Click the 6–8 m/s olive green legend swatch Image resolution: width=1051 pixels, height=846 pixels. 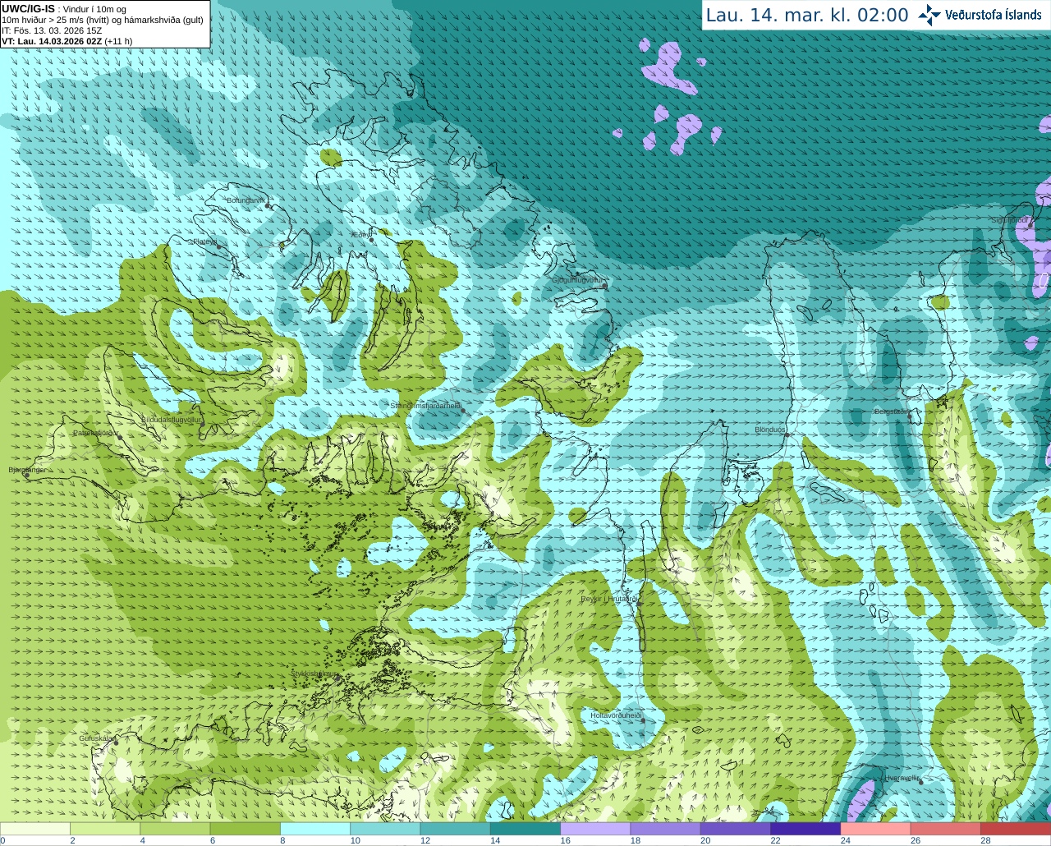(x=246, y=829)
